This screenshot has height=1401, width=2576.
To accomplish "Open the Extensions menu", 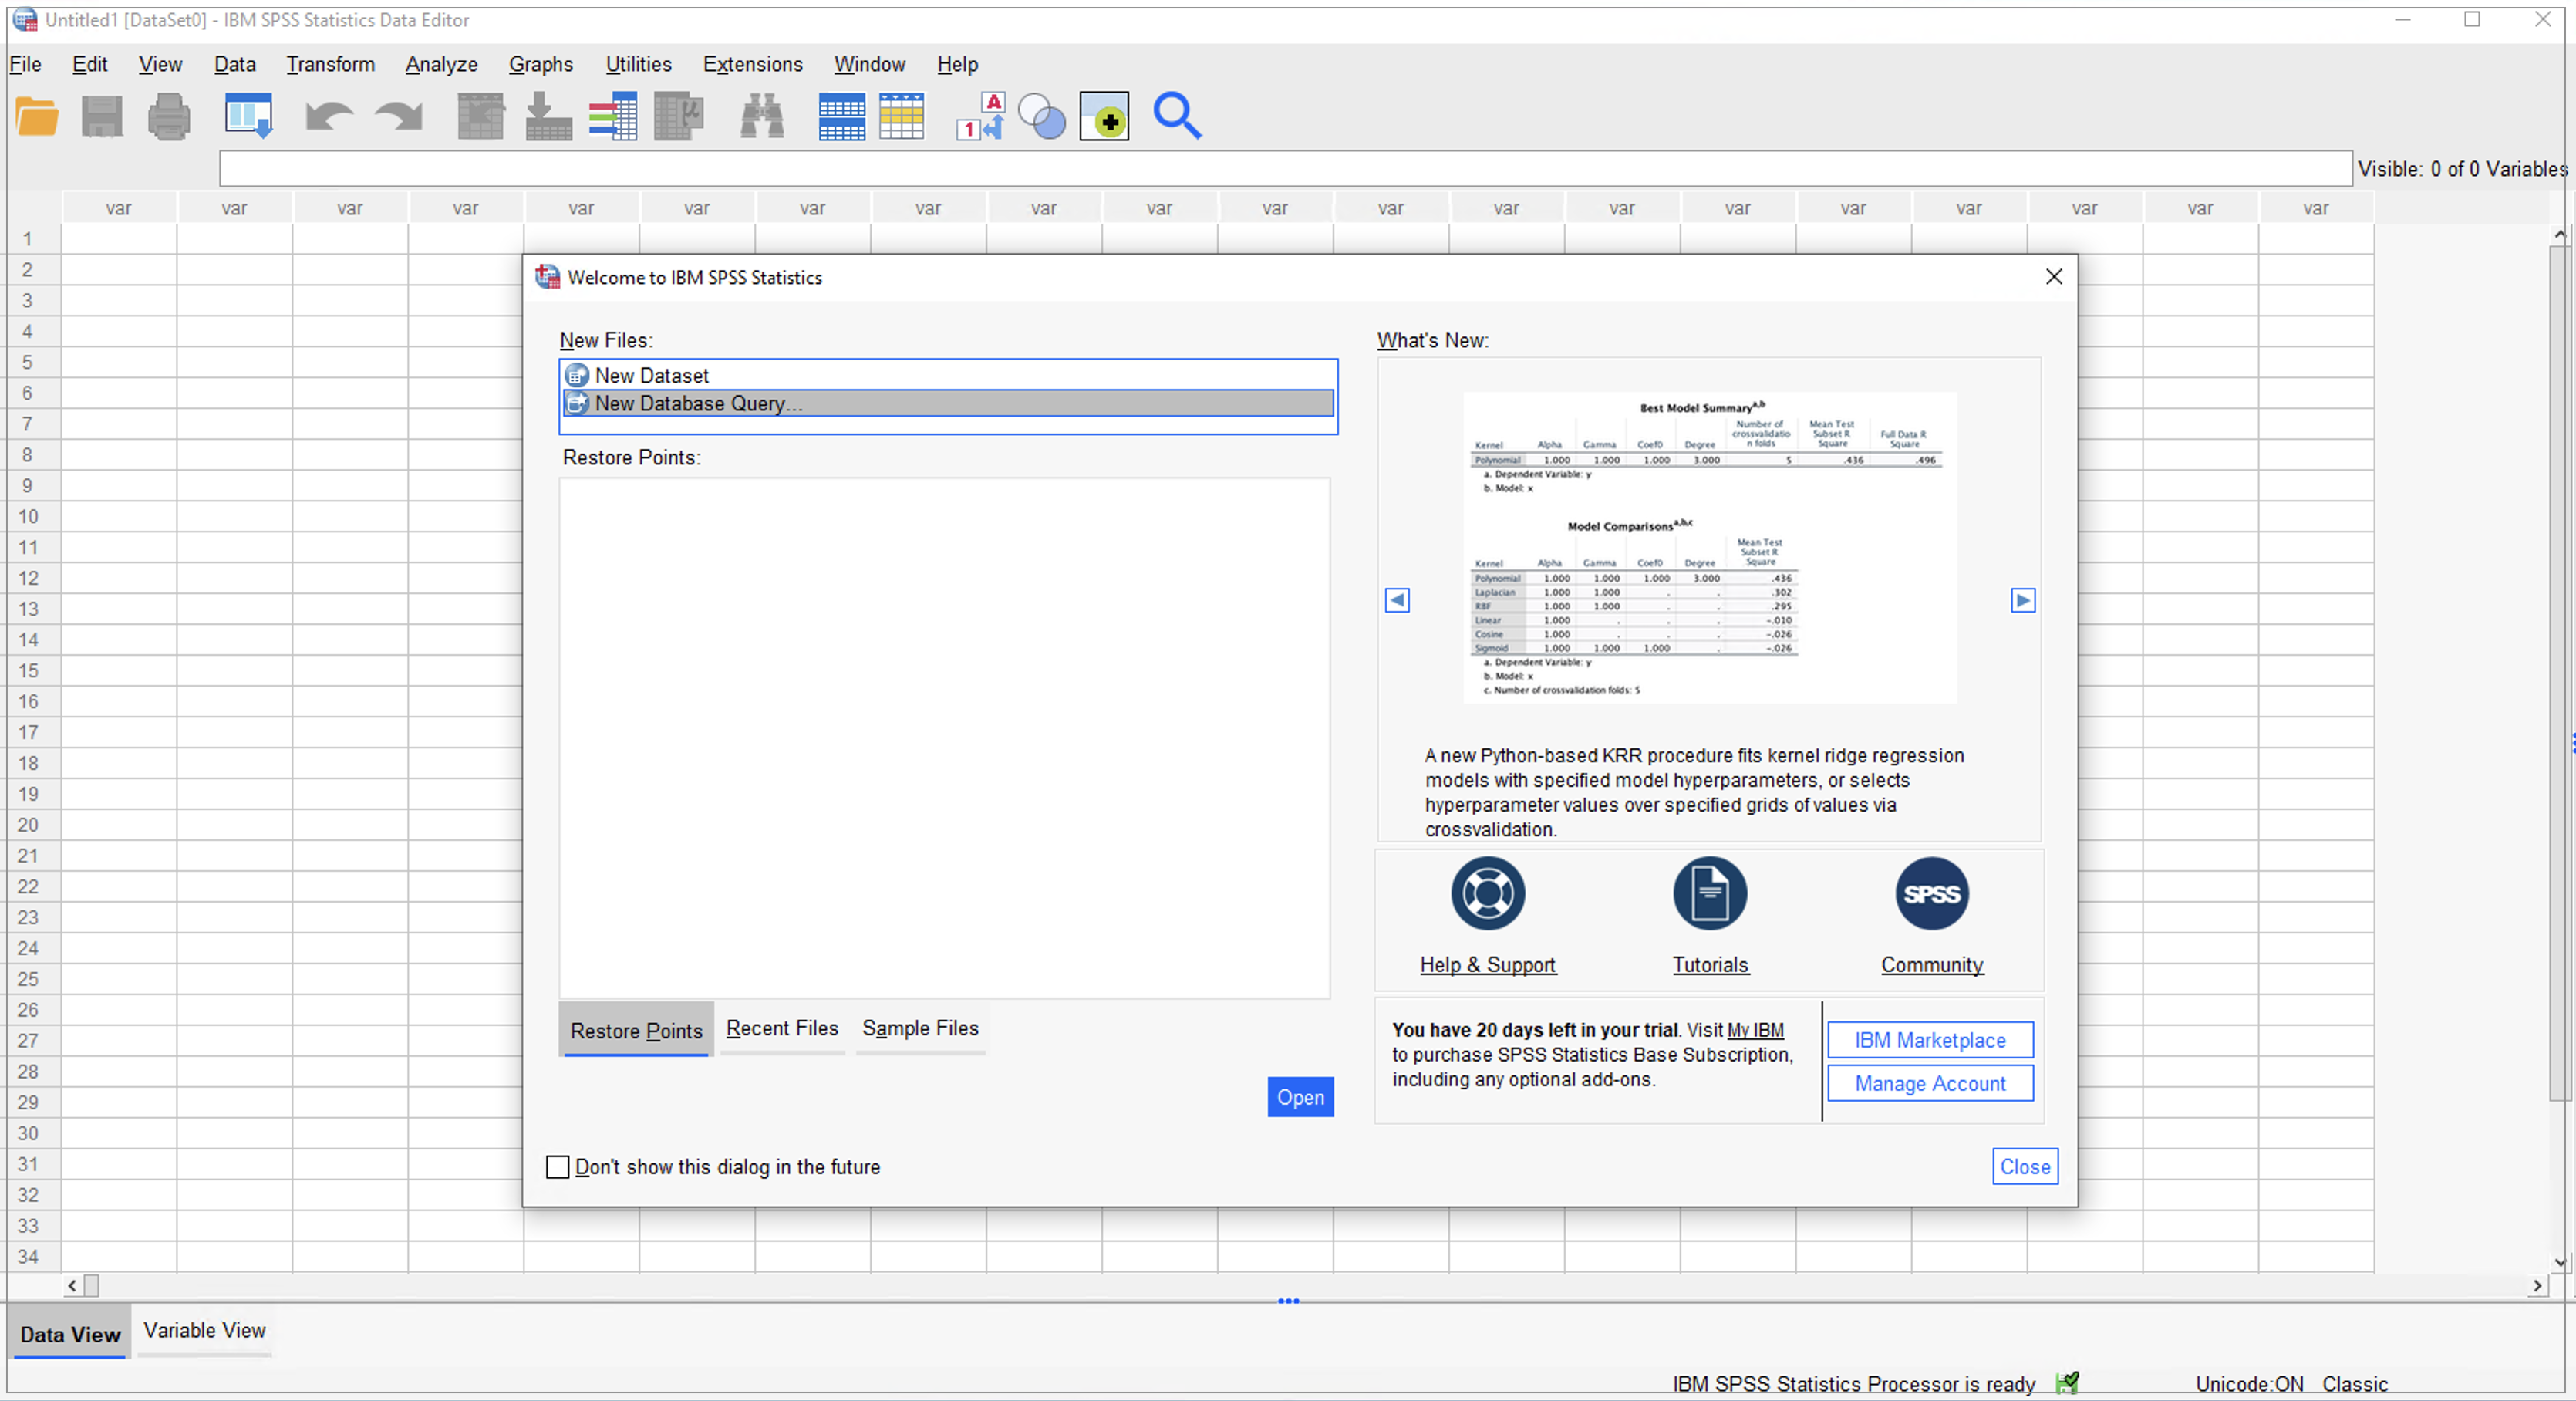I will (752, 64).
